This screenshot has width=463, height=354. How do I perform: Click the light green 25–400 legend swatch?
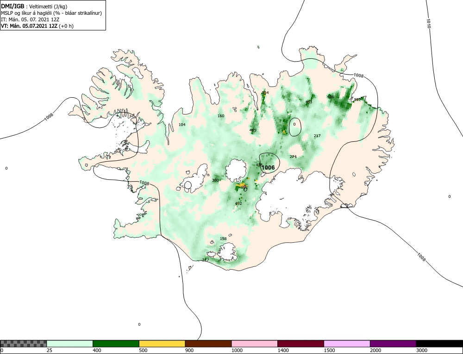click(70, 344)
